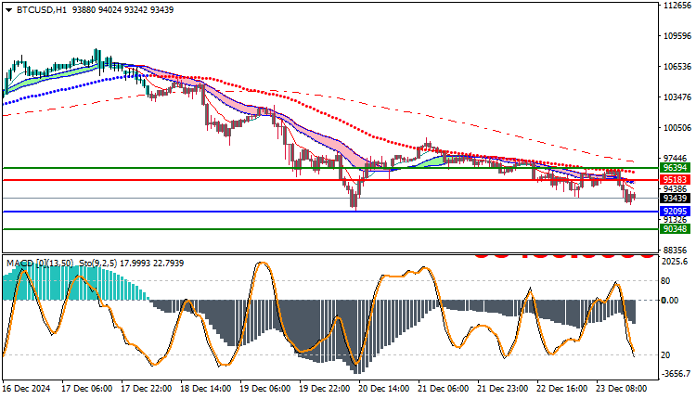
Task: Click the current price tag 93439
Action: [676, 198]
